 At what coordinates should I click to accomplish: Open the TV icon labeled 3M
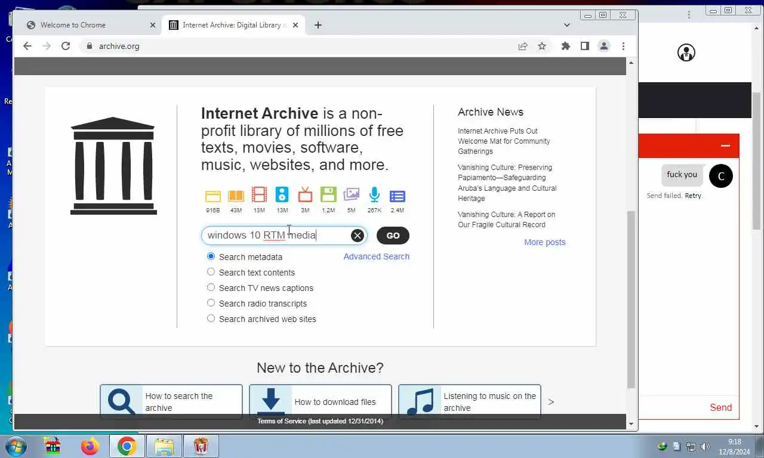pos(305,195)
